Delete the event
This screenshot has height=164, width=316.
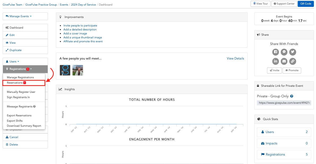click(x=25, y=144)
